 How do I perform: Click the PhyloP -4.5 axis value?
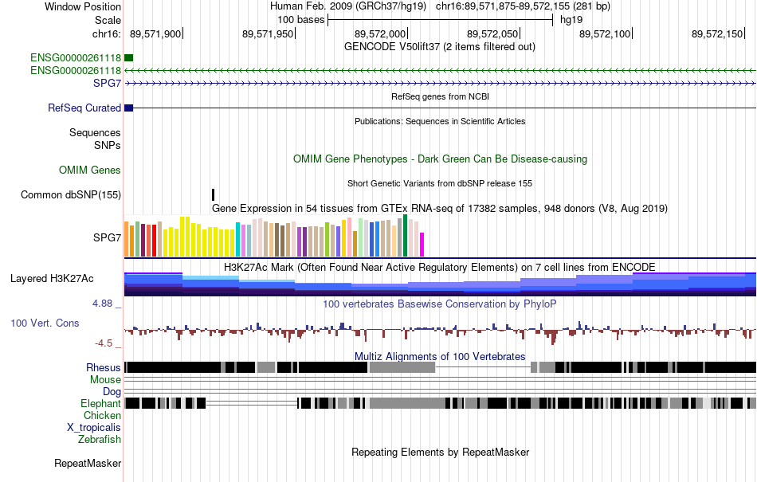(104, 343)
